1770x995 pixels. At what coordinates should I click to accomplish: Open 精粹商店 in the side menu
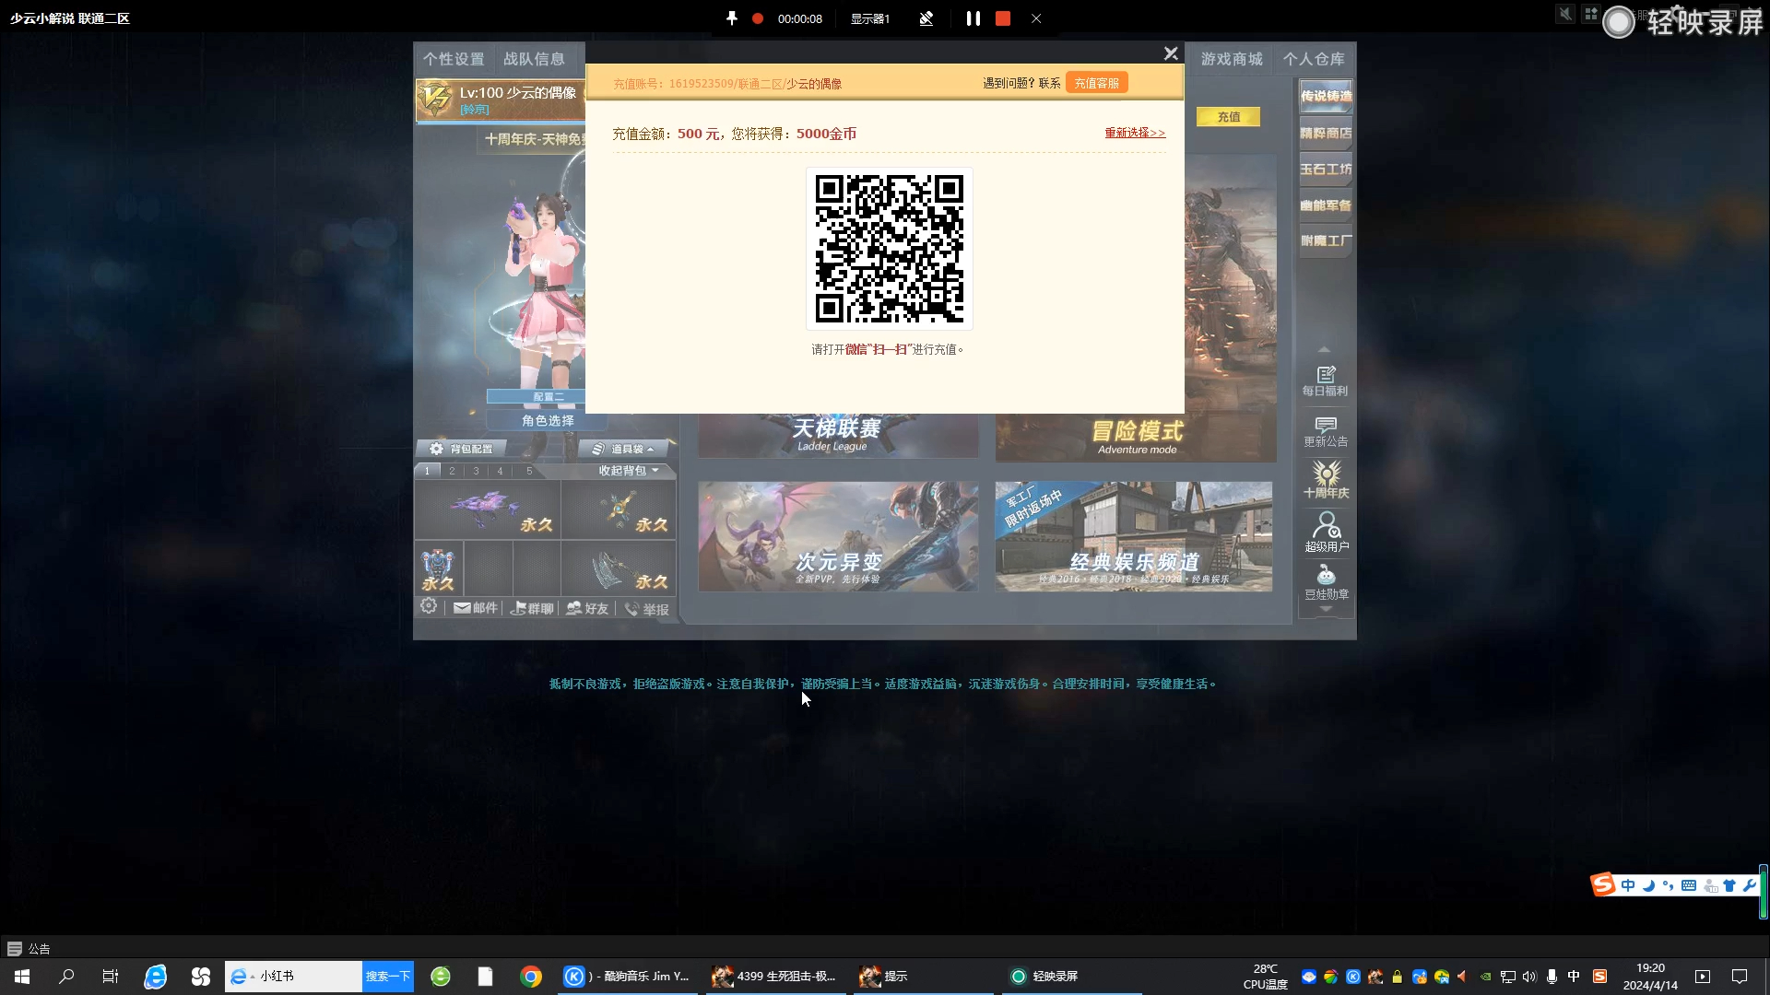1326,134
